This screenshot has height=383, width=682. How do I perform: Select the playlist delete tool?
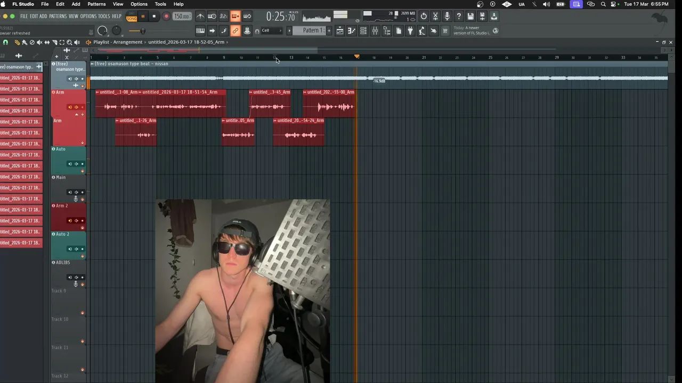click(32, 43)
